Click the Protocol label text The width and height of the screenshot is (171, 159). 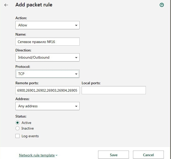tap(23, 67)
